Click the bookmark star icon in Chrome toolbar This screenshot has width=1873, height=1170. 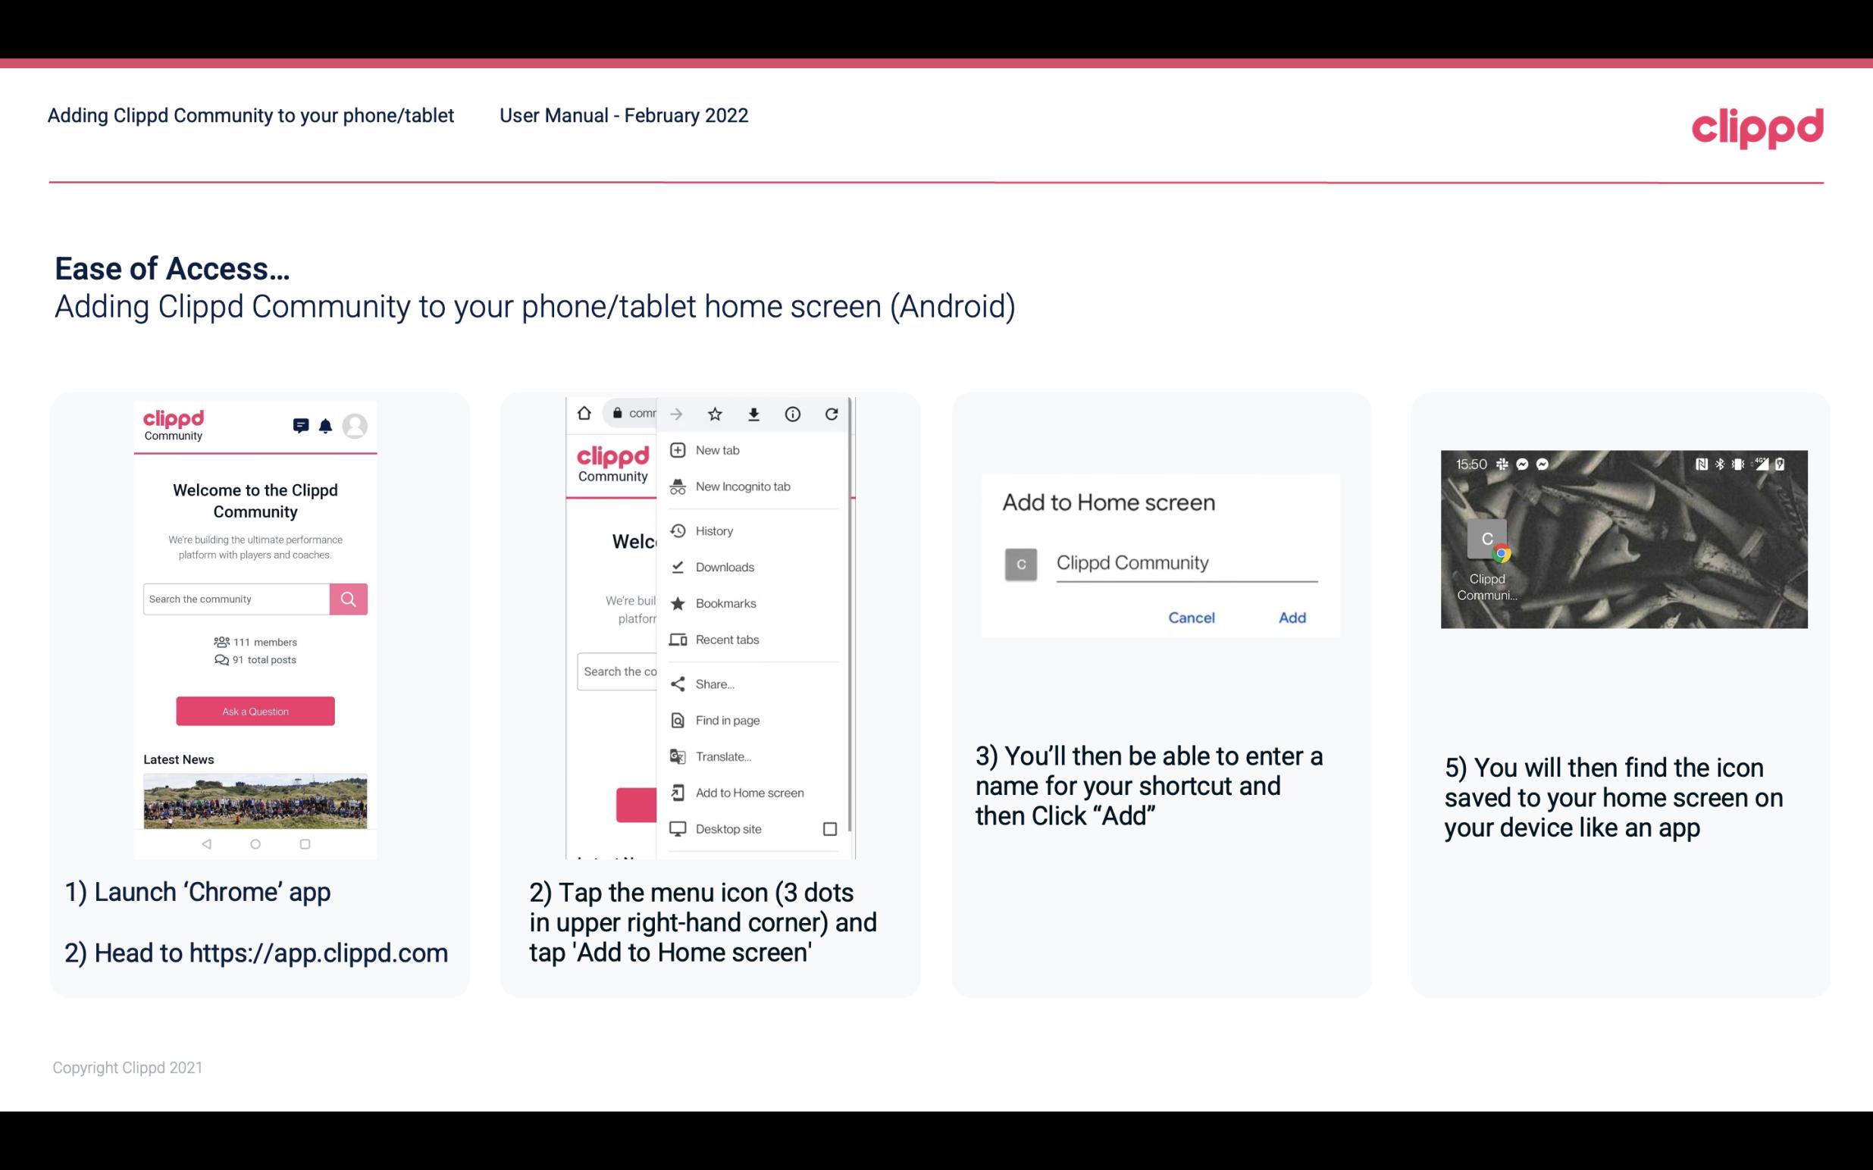[x=716, y=412]
